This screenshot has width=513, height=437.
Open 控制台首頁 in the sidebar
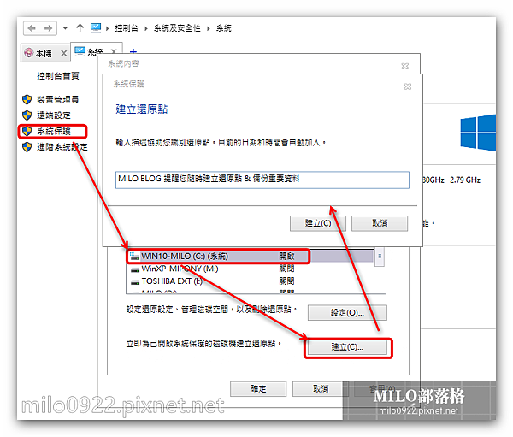click(x=58, y=76)
